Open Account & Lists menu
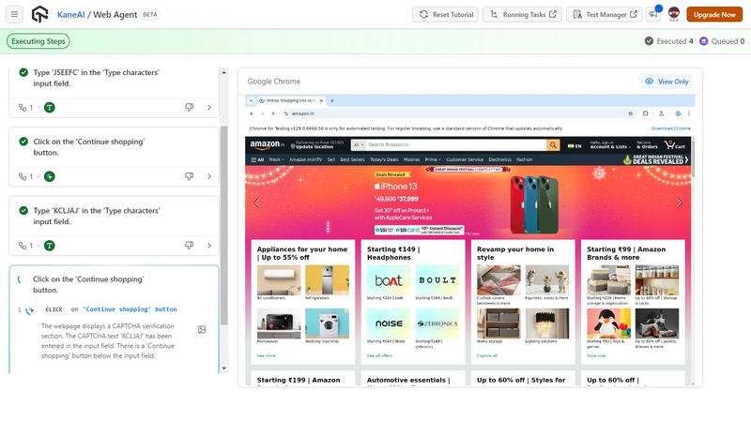 click(608, 144)
